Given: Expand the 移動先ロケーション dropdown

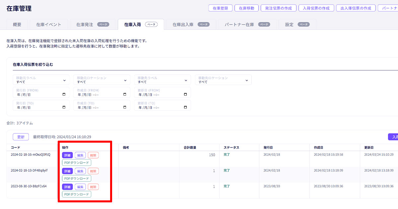Looking at the screenshot, I should pos(223,80).
